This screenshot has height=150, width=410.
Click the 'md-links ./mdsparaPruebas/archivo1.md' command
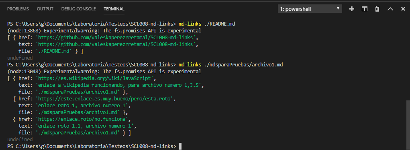[x=230, y=64]
